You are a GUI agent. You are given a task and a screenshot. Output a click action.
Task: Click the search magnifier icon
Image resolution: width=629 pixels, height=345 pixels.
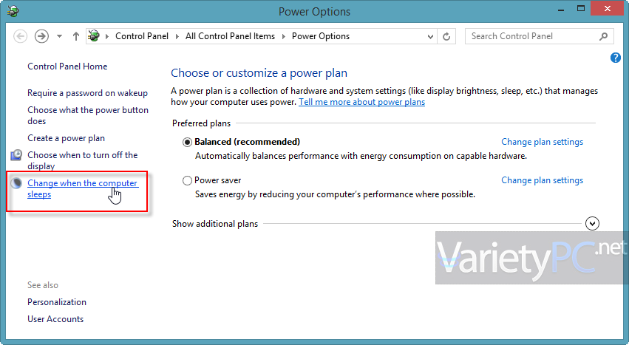[603, 36]
